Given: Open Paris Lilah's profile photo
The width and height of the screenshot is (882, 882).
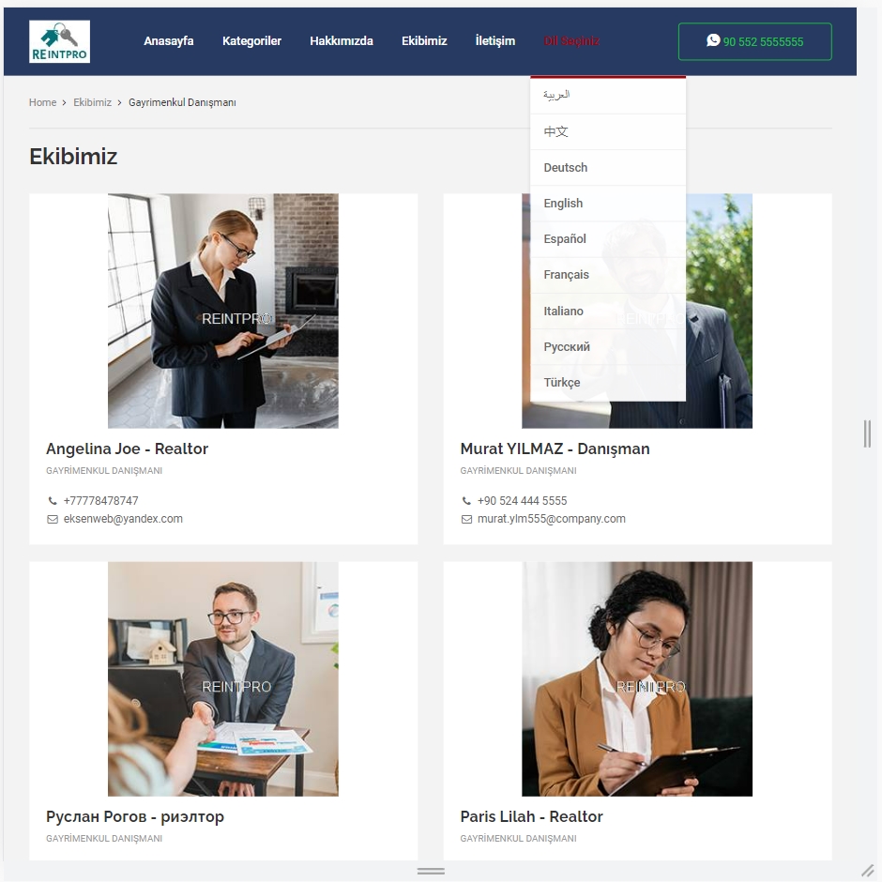Looking at the screenshot, I should [x=637, y=679].
